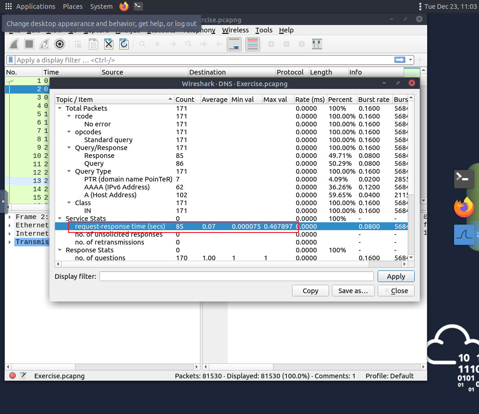Collapse the rcode tree node
This screenshot has height=414, width=479.
pos(69,116)
